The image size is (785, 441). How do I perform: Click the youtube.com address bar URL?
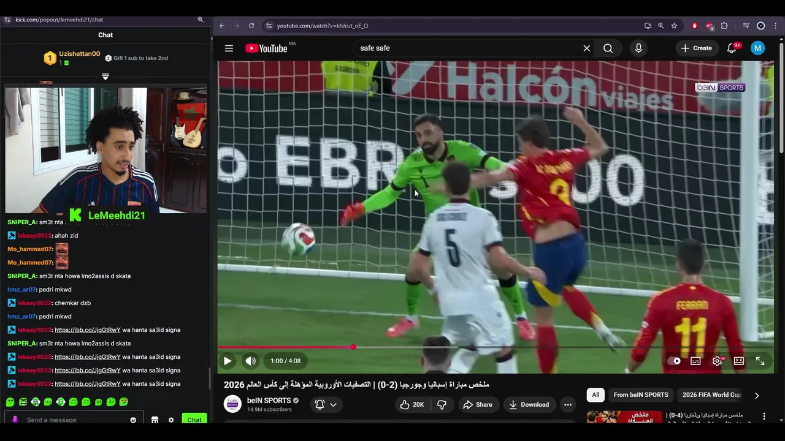coord(322,26)
